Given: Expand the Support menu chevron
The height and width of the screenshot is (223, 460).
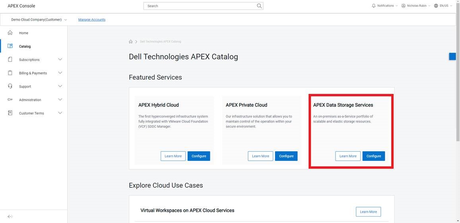Looking at the screenshot, I should (x=60, y=86).
